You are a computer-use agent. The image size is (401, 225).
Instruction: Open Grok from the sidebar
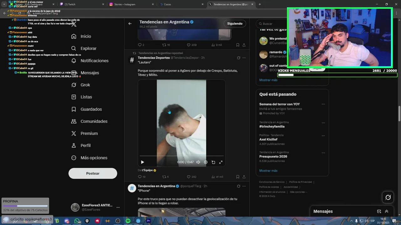(x=81, y=85)
